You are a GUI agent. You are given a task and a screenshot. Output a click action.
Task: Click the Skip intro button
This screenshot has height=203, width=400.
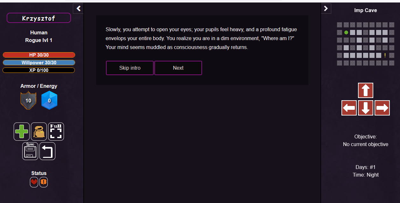(130, 68)
